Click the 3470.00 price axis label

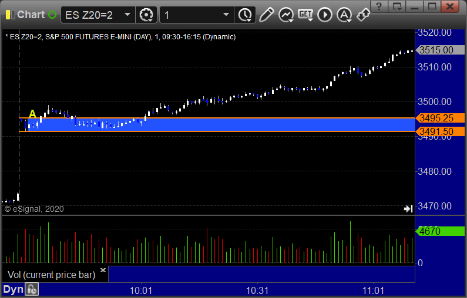tap(435, 206)
